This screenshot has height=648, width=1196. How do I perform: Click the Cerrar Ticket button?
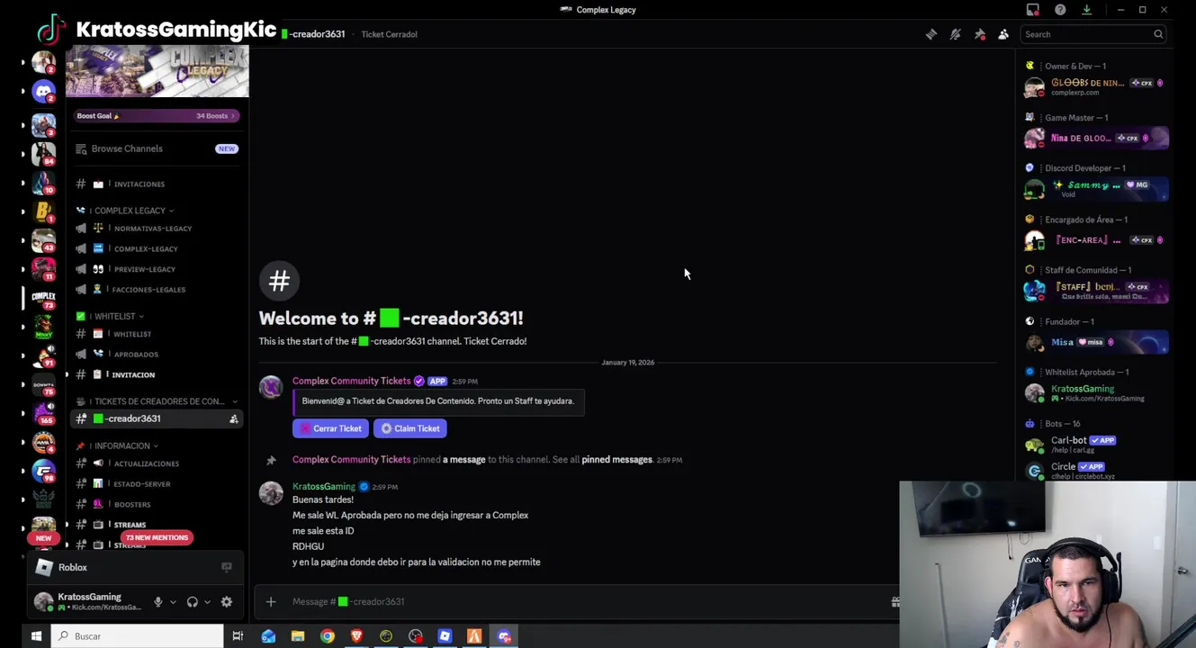[330, 428]
